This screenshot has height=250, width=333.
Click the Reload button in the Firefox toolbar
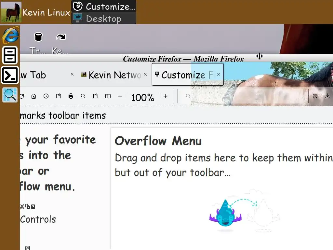click(x=22, y=96)
